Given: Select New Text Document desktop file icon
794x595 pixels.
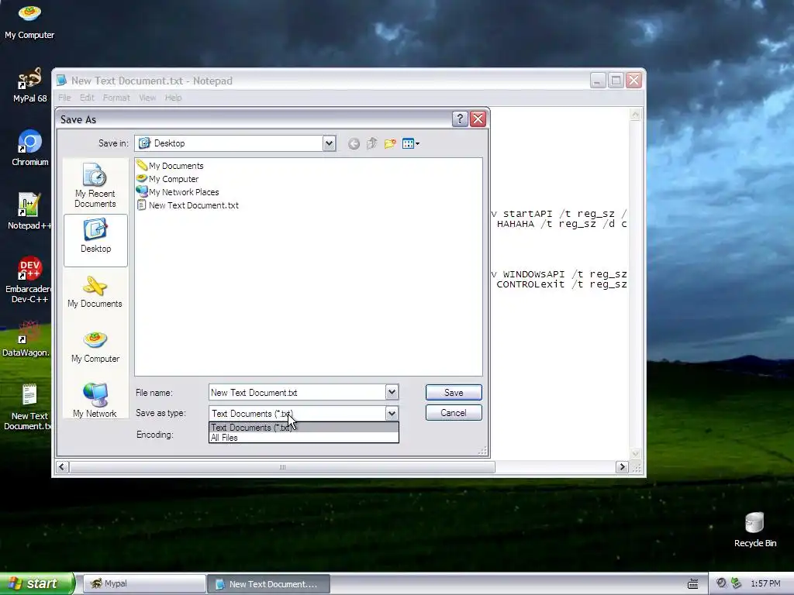Looking at the screenshot, I should coord(27,408).
